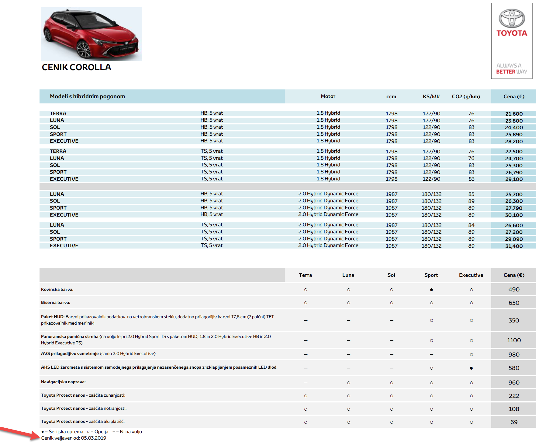This screenshot has width=539, height=442.
Task: Click price 25,300 cell
Action: click(514, 165)
